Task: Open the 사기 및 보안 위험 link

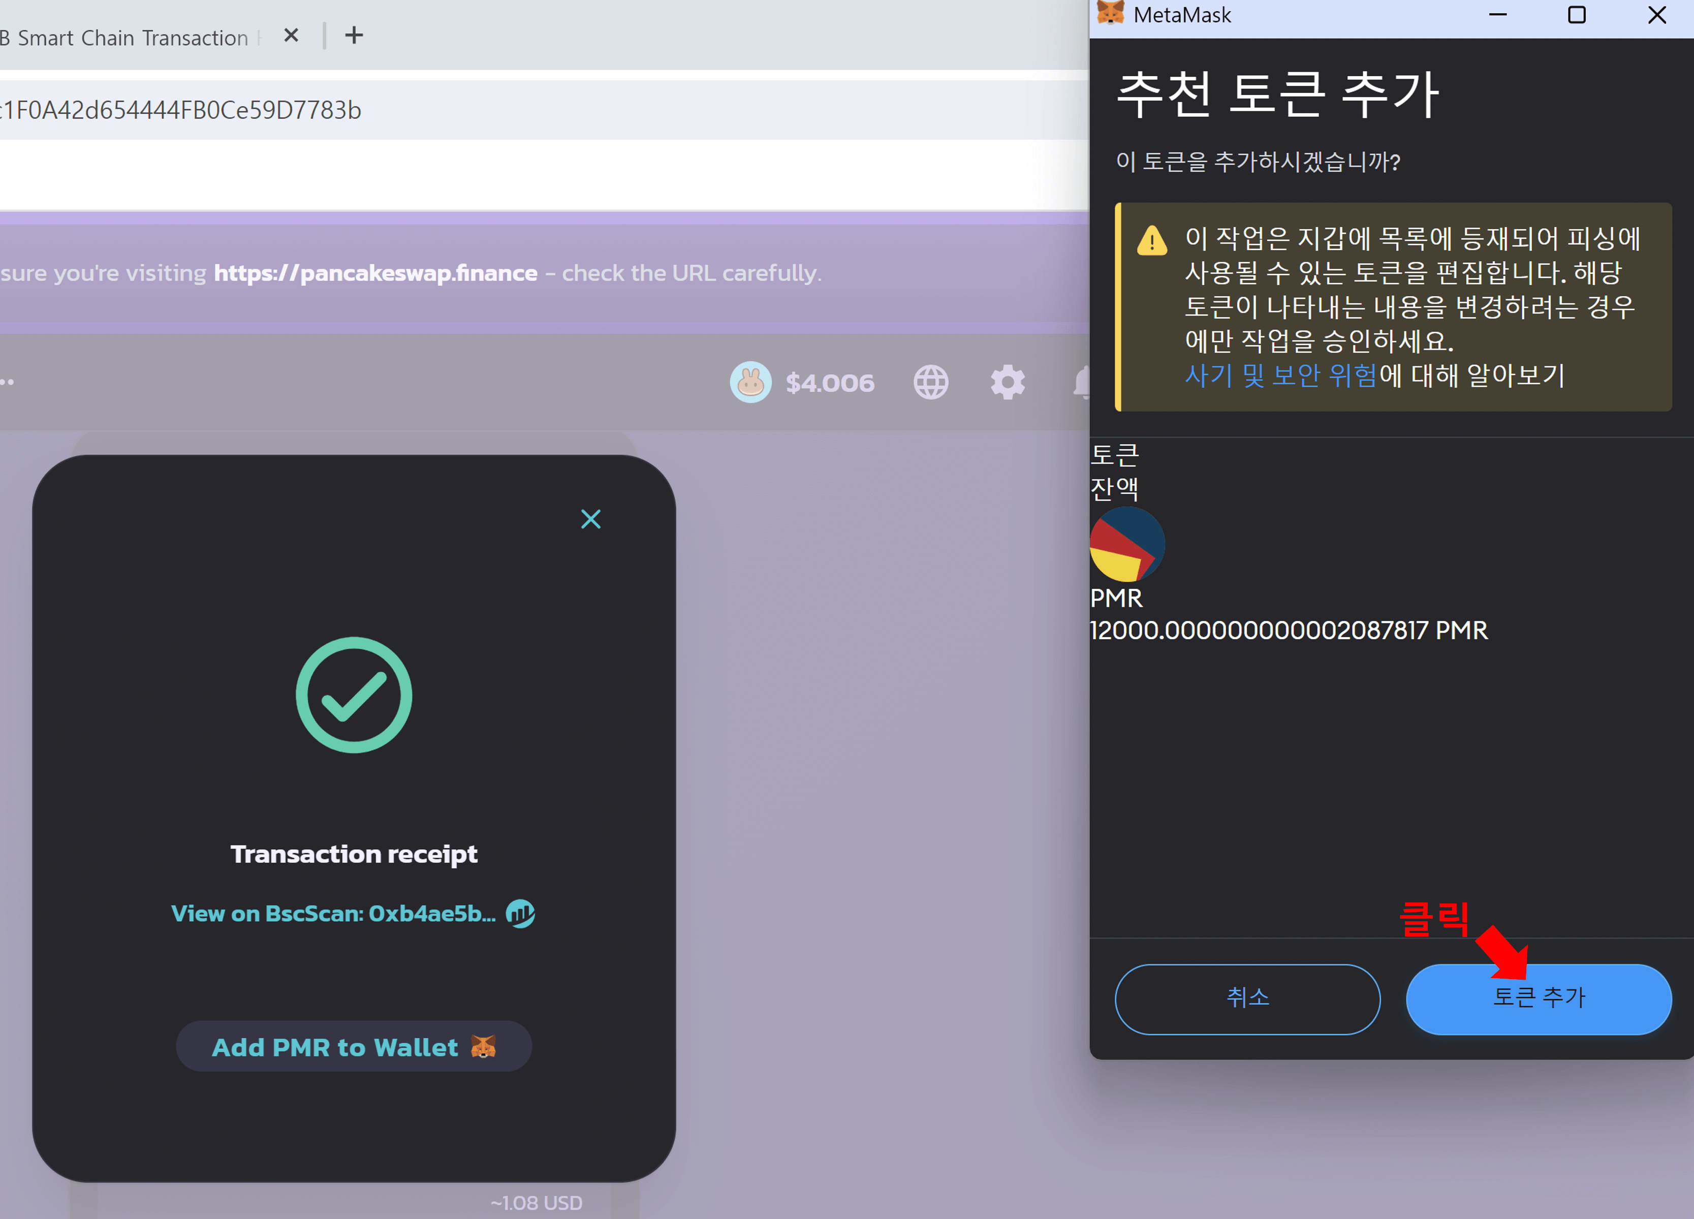Action: [x=1280, y=375]
